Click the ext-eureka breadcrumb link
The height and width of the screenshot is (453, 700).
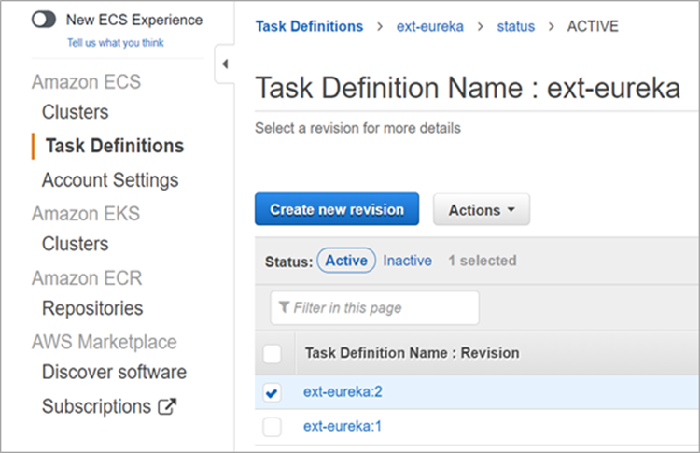(429, 26)
